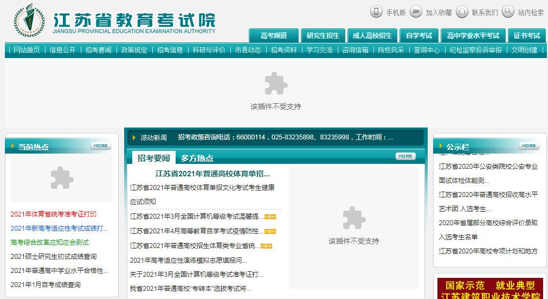Click MORE button in 当前热点 panel
Viewport: 548px width, 299px height.
pyautogui.click(x=101, y=145)
